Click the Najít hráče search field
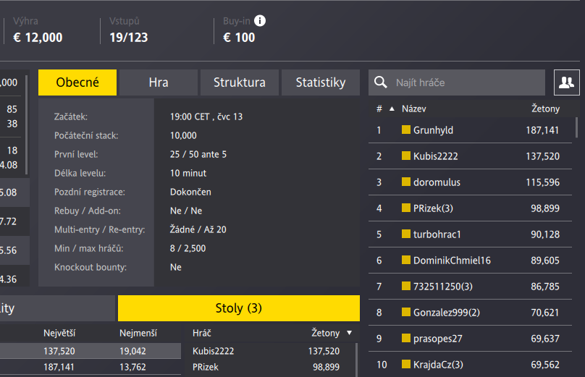The width and height of the screenshot is (585, 377). [467, 82]
